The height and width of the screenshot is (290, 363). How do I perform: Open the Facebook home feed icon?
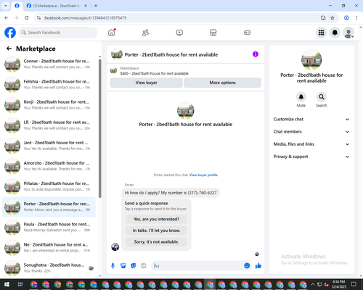coord(112,33)
